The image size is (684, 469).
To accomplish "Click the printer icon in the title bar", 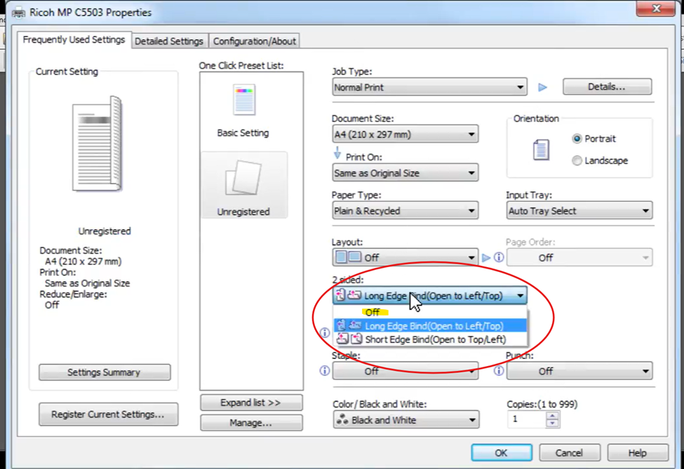I will pos(18,13).
